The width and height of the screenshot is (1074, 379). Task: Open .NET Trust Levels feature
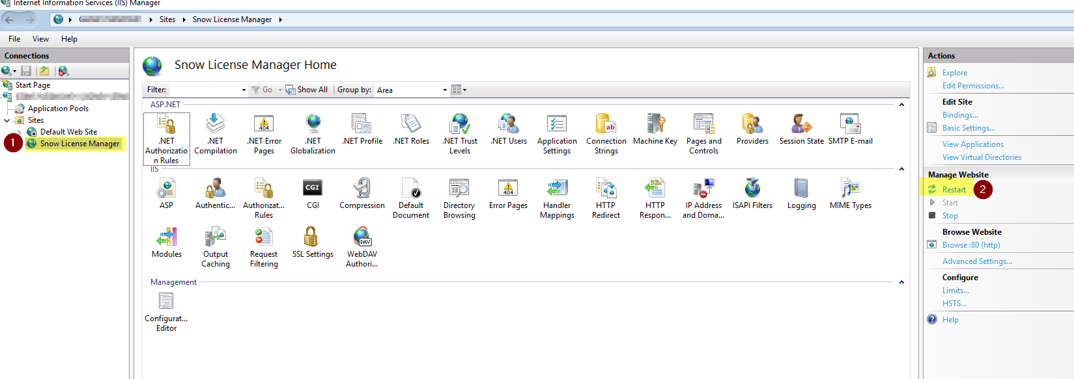click(x=460, y=134)
